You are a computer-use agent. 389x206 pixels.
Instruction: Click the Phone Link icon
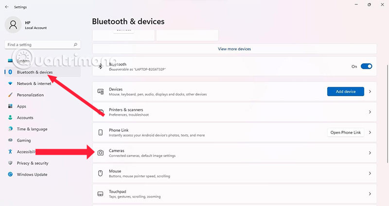click(x=101, y=132)
